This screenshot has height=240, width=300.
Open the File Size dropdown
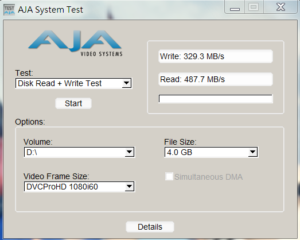coord(211,152)
